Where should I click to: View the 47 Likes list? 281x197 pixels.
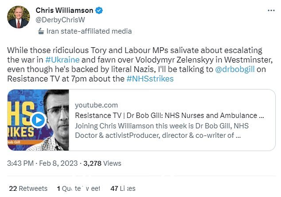click(x=123, y=189)
